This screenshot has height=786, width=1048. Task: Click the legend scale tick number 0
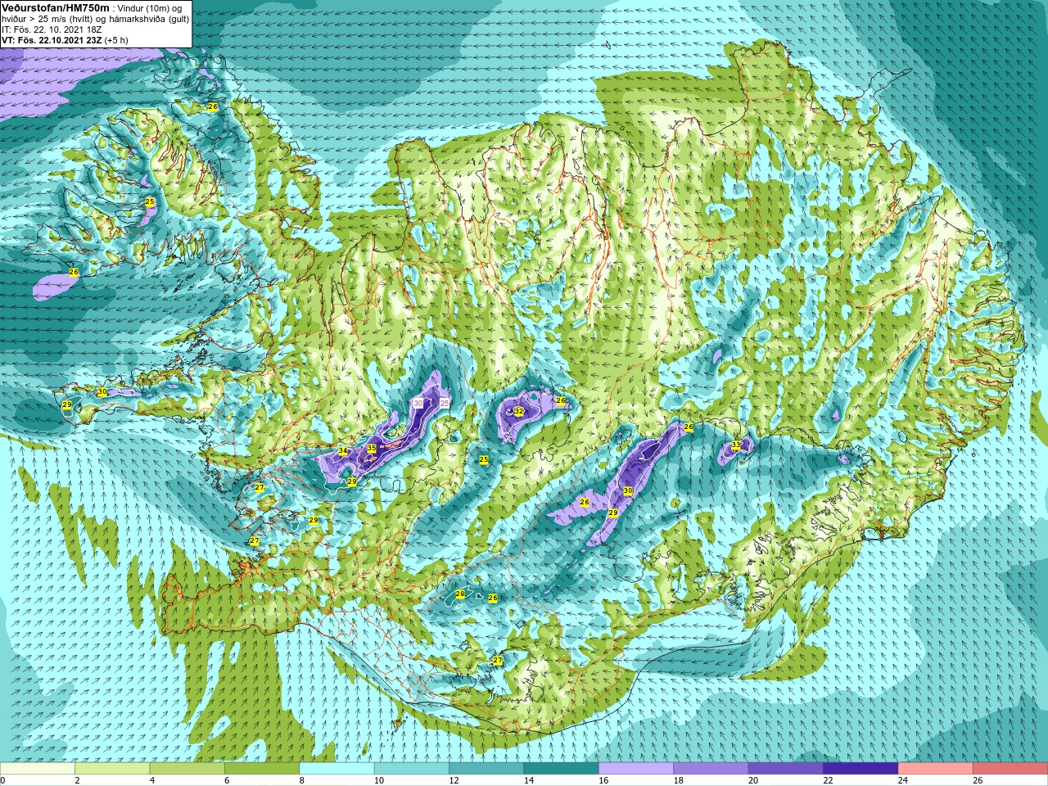coord(3,781)
